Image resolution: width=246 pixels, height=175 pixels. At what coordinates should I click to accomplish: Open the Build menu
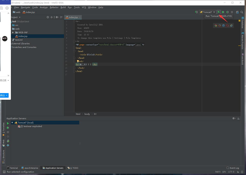[63, 7]
